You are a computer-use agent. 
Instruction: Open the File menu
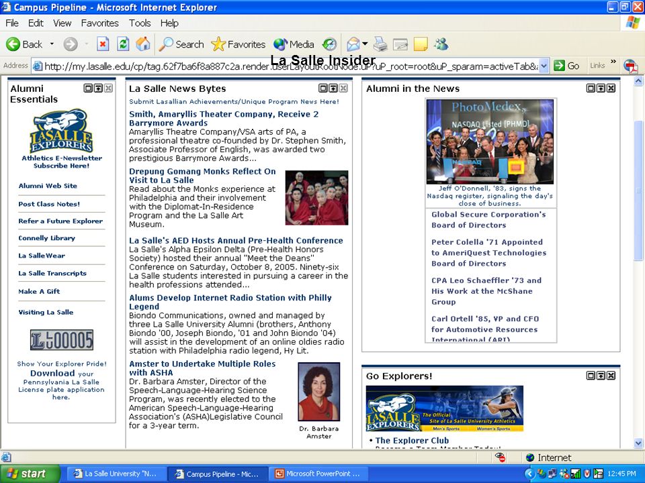click(x=12, y=23)
